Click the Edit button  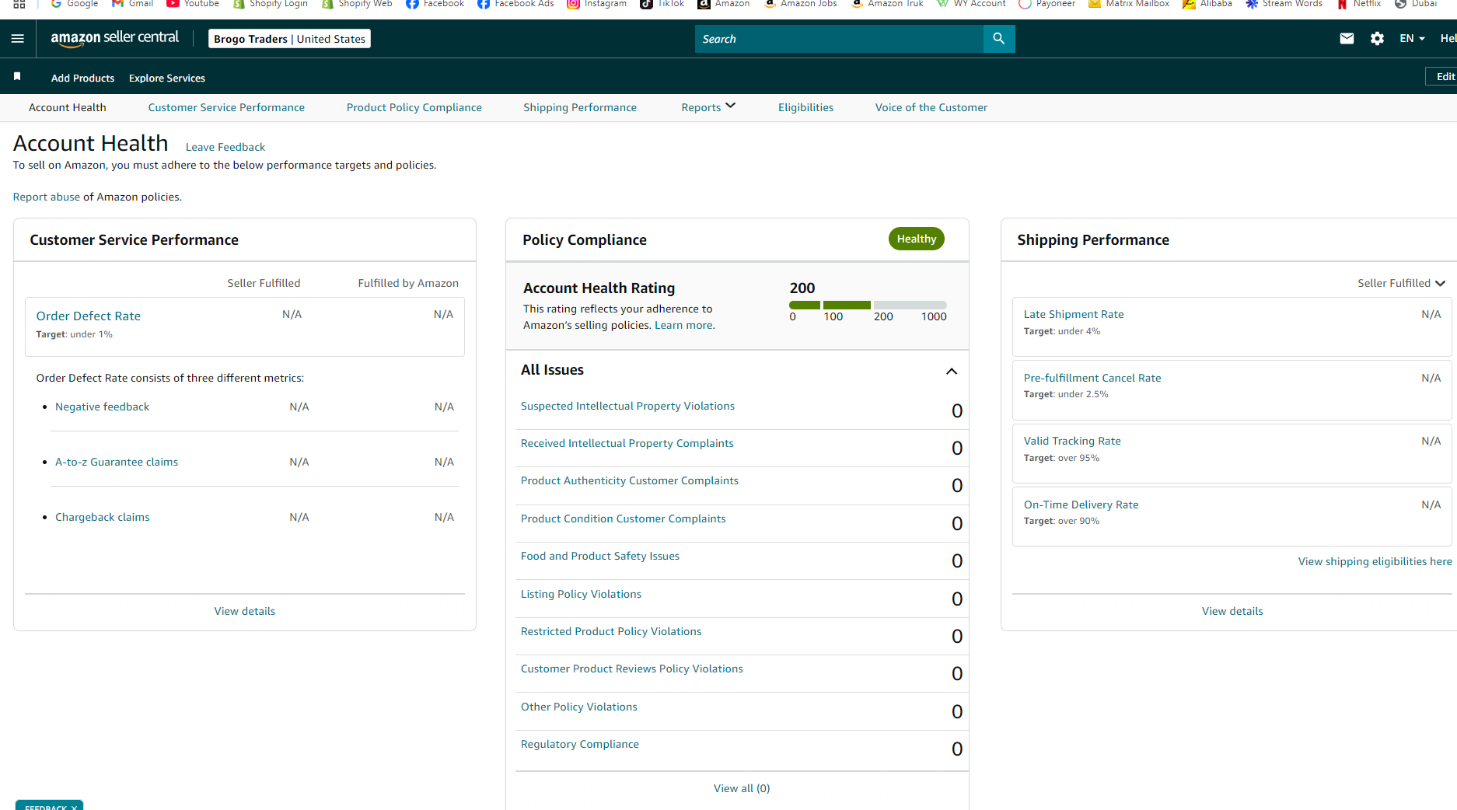pyautogui.click(x=1442, y=77)
